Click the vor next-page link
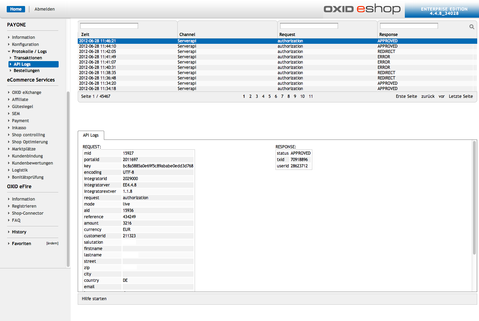Screen dimensions: 479x321 [x=442, y=96]
